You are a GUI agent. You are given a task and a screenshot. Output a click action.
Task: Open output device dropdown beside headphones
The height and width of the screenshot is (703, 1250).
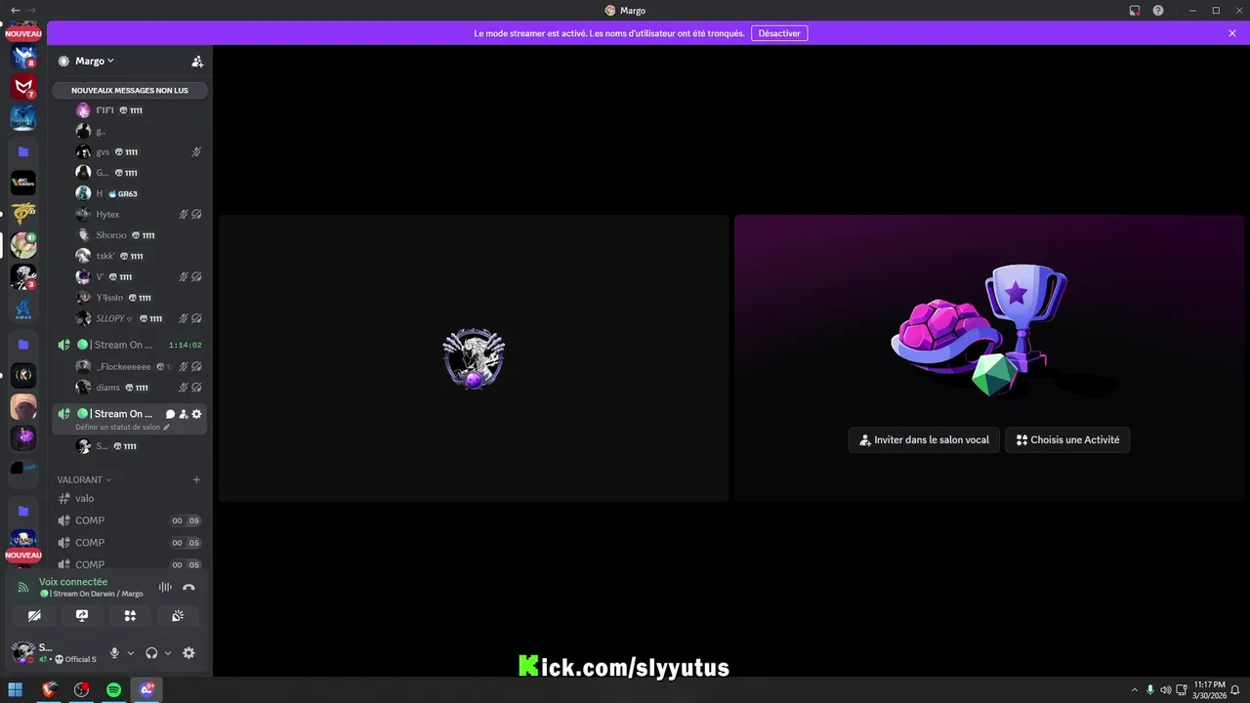tap(168, 653)
